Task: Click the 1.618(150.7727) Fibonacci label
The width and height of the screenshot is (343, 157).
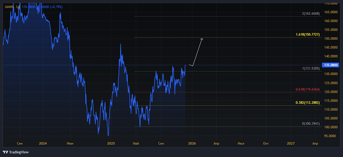Action: coord(308,35)
